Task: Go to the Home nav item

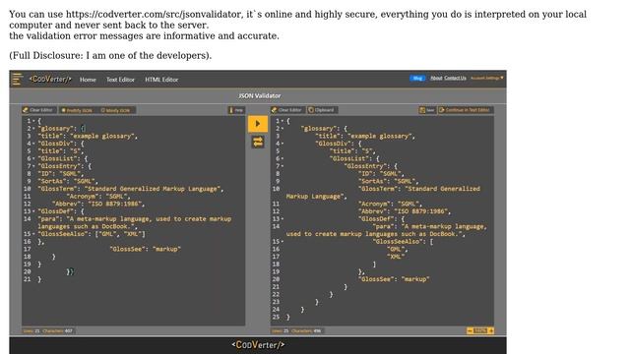Action: coord(88,80)
